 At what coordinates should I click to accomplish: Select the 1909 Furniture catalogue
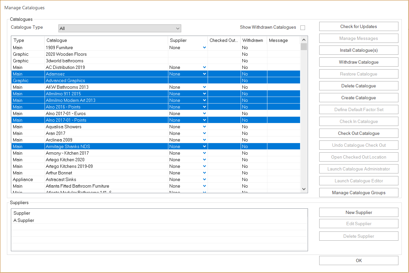click(x=156, y=47)
